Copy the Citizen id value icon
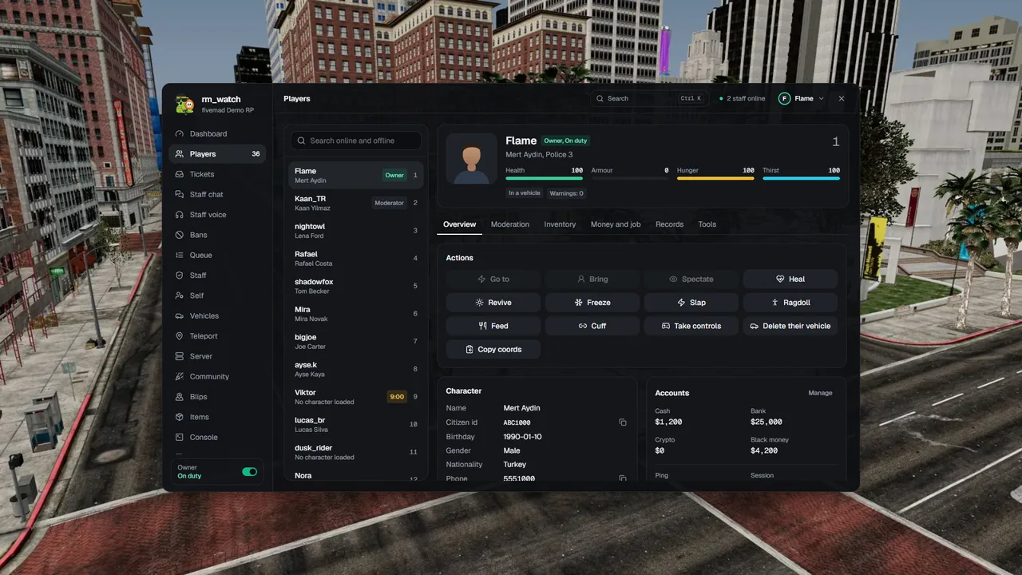The width and height of the screenshot is (1022, 575). click(x=623, y=422)
